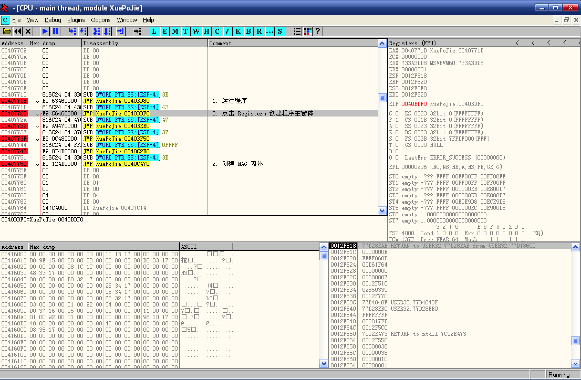Click the Help question-mark toolbar button
Screen dimensions: 581x380
pos(318,31)
